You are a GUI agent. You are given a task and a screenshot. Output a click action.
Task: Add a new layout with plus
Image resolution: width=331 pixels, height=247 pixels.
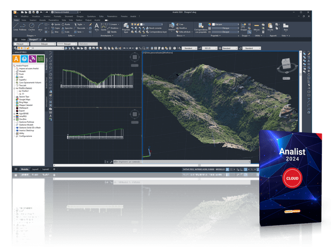[x=54, y=169]
